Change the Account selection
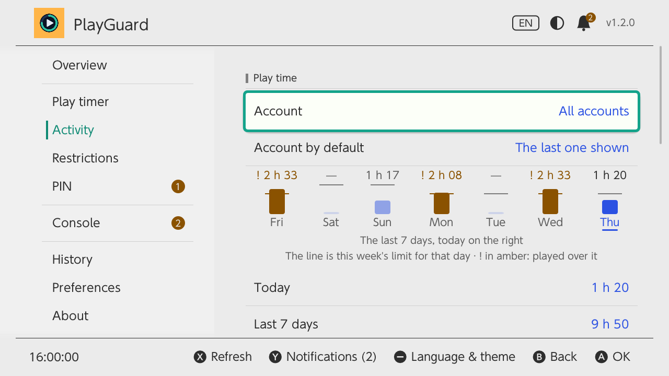 (x=442, y=111)
